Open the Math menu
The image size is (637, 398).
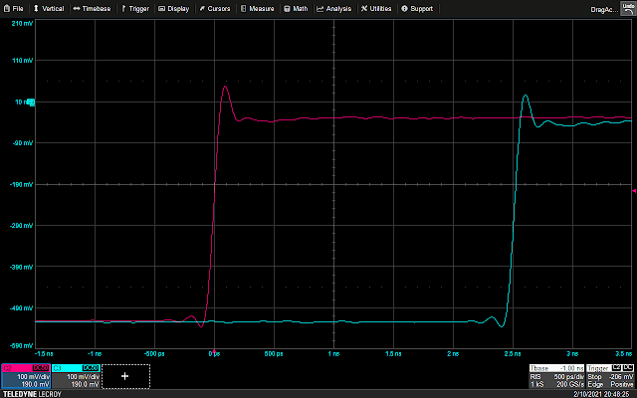[x=296, y=9]
